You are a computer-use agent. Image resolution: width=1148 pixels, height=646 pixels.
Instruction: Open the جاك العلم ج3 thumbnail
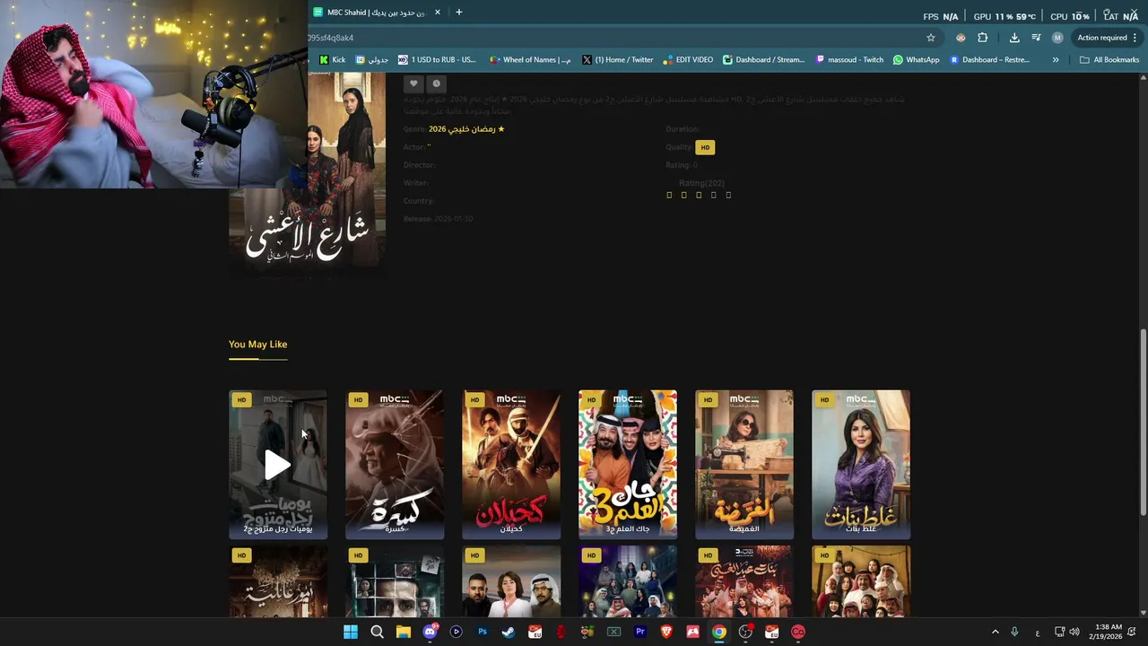(628, 465)
